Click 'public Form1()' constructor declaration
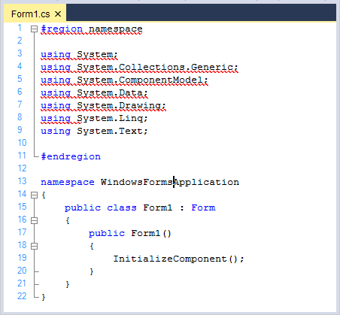The image size is (340, 315). coord(130,233)
